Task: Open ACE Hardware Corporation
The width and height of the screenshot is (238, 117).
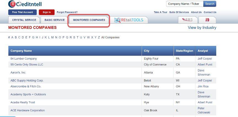Action: [x=28, y=110]
